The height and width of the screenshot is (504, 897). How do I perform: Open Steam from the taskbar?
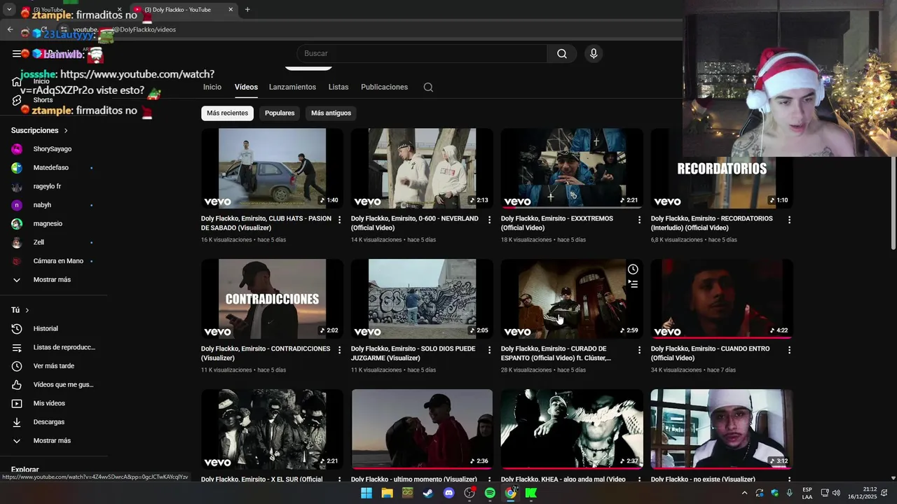[427, 493]
